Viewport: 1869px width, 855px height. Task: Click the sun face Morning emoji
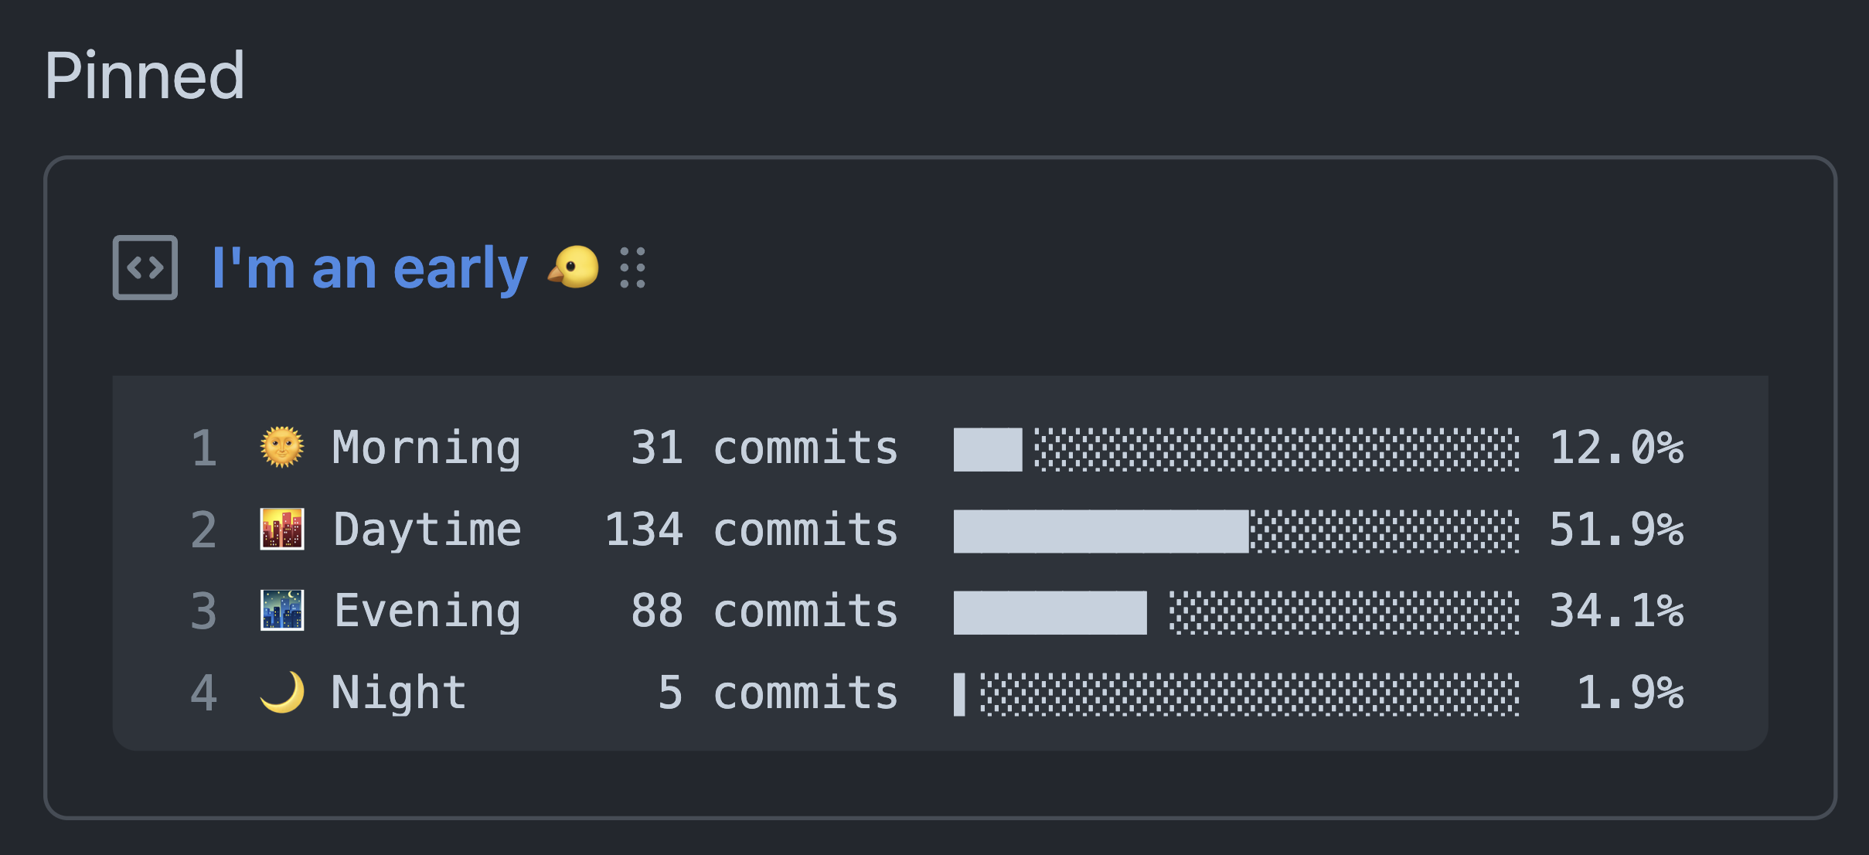(x=282, y=448)
